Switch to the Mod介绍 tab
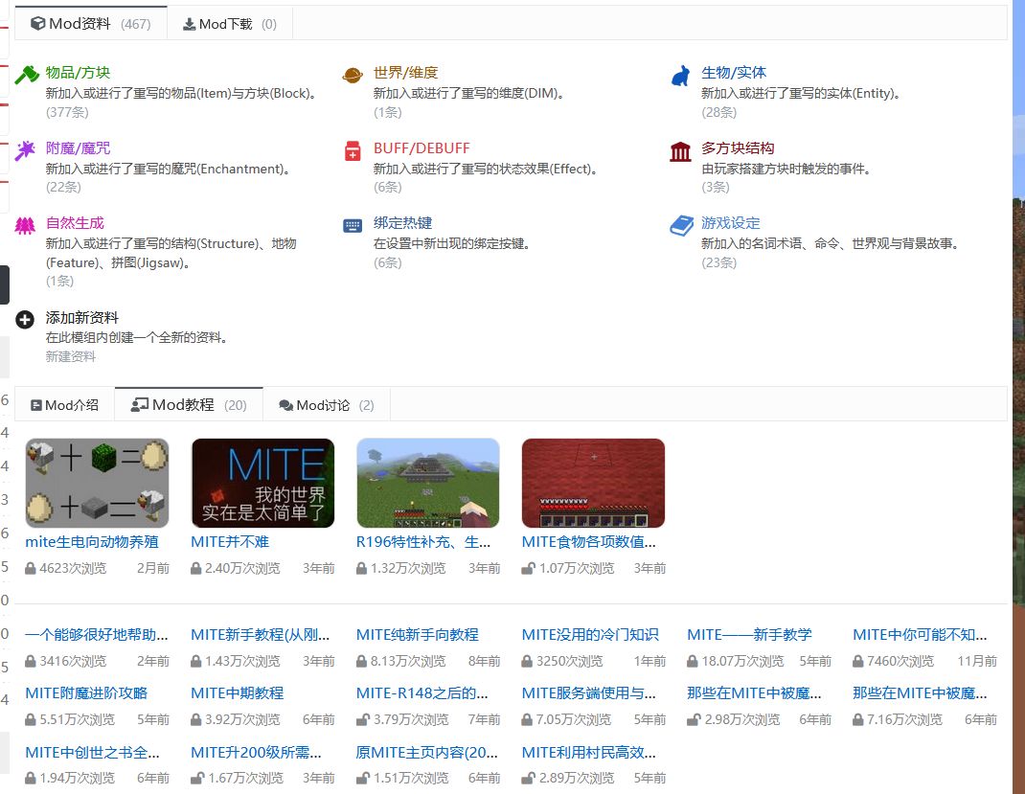 click(x=64, y=403)
